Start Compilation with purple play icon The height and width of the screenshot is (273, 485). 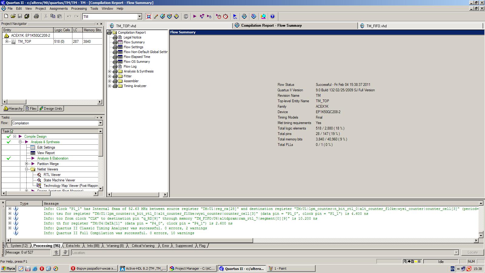195,16
